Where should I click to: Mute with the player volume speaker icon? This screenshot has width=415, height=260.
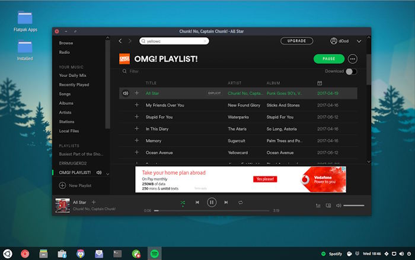point(339,206)
